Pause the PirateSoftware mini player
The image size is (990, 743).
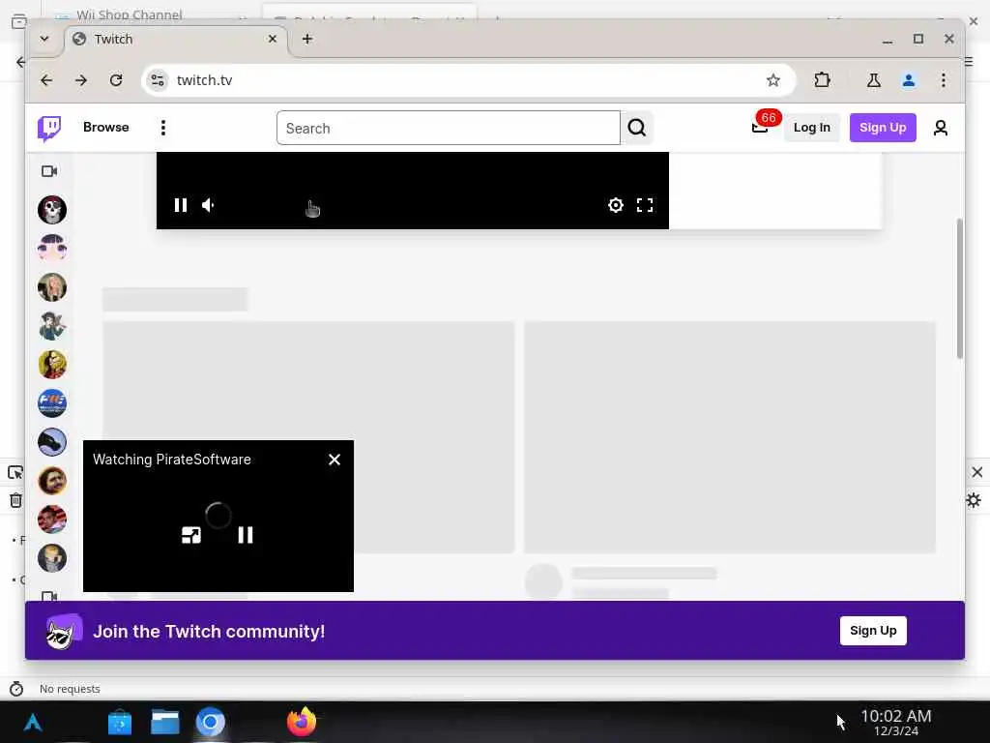pos(246,535)
